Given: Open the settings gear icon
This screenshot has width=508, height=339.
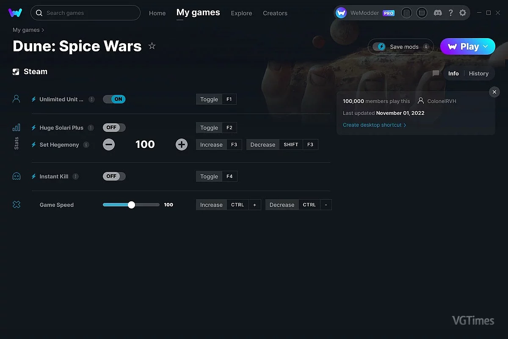Looking at the screenshot, I should coord(463,13).
